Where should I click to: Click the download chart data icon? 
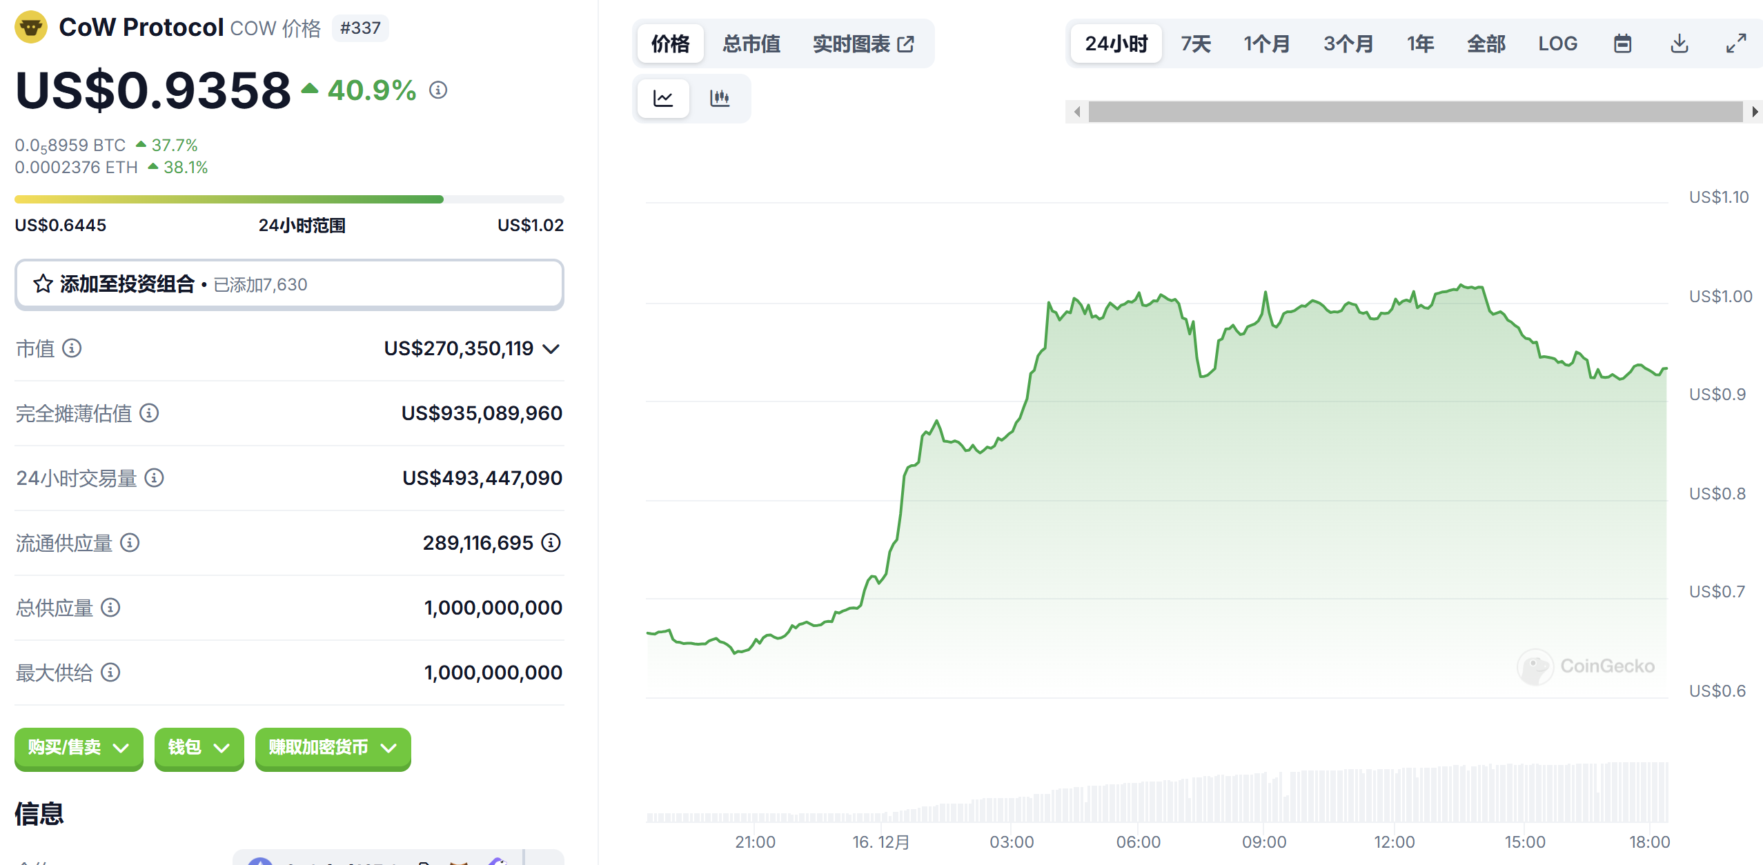(1679, 44)
